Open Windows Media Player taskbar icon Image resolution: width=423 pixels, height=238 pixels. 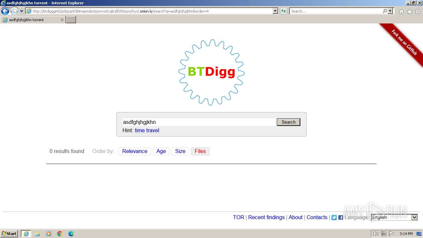[49, 234]
